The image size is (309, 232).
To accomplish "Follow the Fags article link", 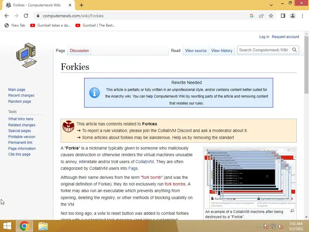I will [x=133, y=168].
